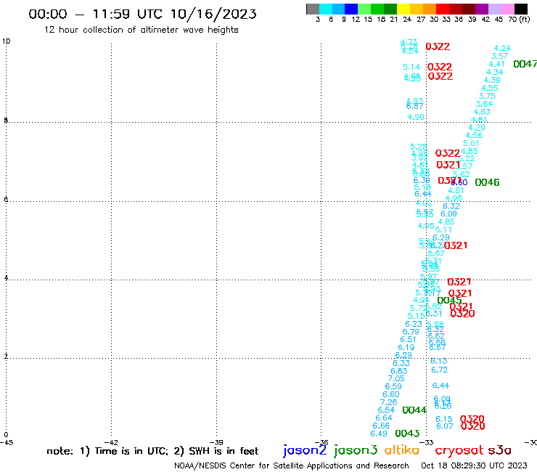The image size is (537, 472).
Task: Click the '70 (ft)' color scale label
Action: click(x=519, y=20)
